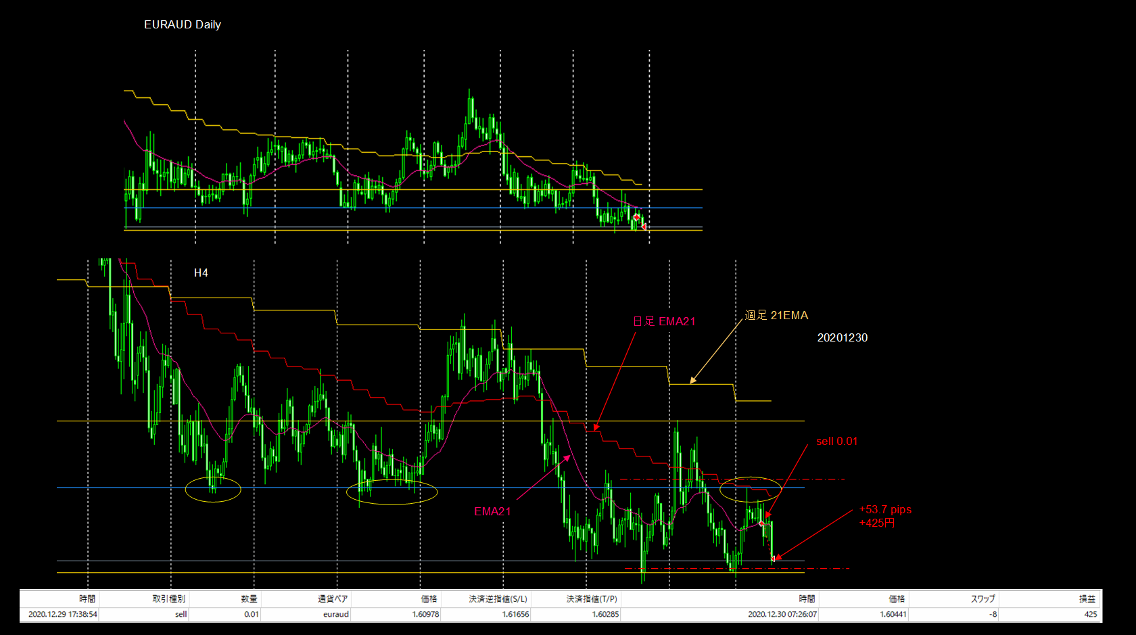Click the red arrow tip from 日足 EMA21
The width and height of the screenshot is (1136, 635).
point(595,429)
